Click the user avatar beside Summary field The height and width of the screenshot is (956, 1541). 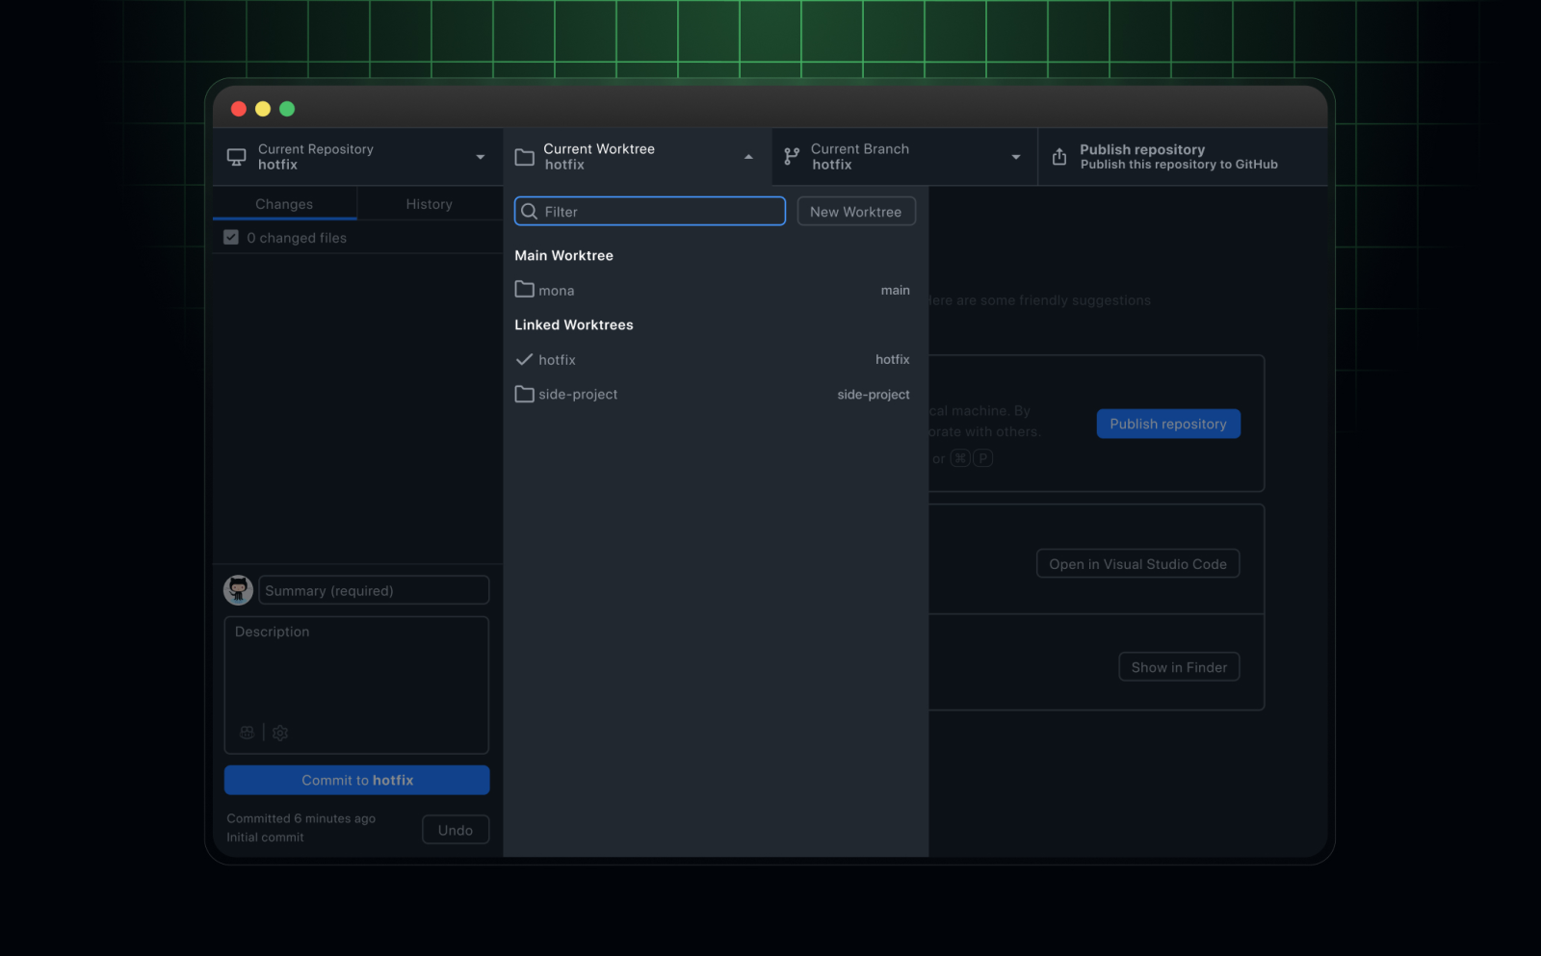[239, 590]
